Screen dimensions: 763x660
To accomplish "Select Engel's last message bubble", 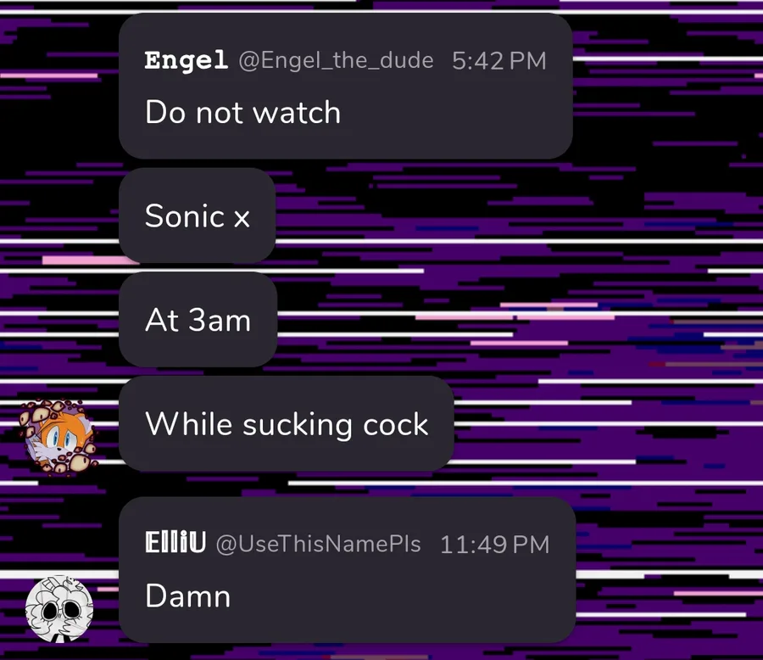I will coord(287,424).
